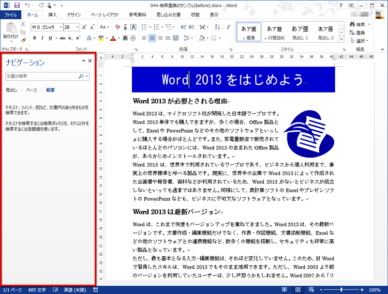This screenshot has height=294, width=388.
Task: Open Font dialog box launcher
Action: (x=136, y=50)
